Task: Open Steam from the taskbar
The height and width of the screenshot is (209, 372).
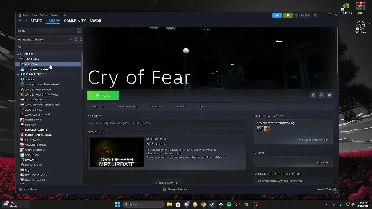Action: pos(212,204)
